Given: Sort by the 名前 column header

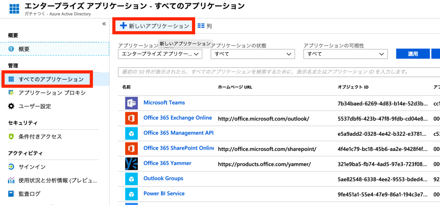Looking at the screenshot, I should coord(126,87).
